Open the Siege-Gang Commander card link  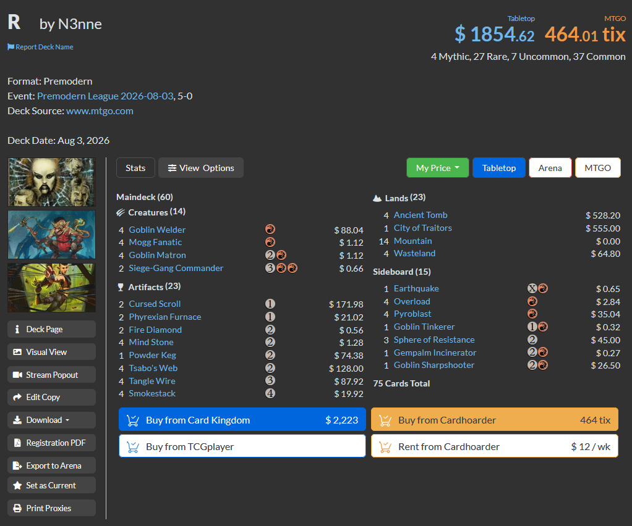click(176, 268)
